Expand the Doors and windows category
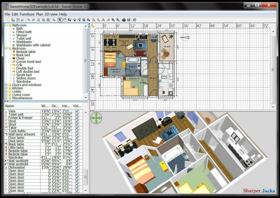Image resolution: width=280 pixels, height=198 pixels. (x=6, y=85)
